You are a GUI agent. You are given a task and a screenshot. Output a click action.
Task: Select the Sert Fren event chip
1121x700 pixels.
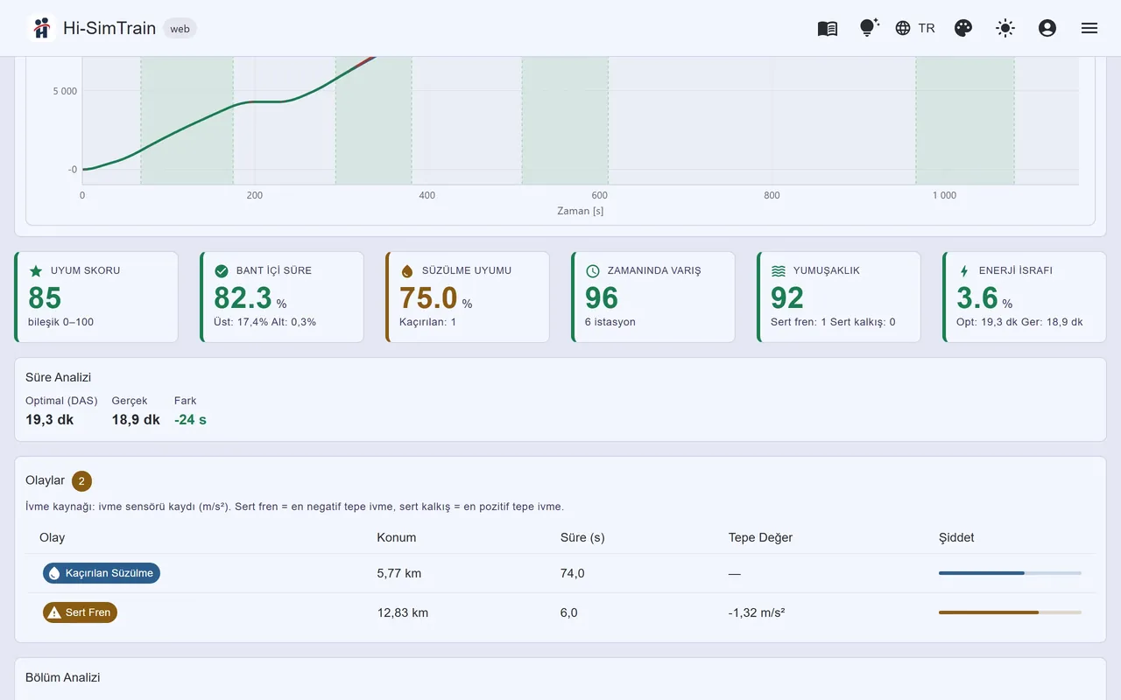tap(80, 612)
